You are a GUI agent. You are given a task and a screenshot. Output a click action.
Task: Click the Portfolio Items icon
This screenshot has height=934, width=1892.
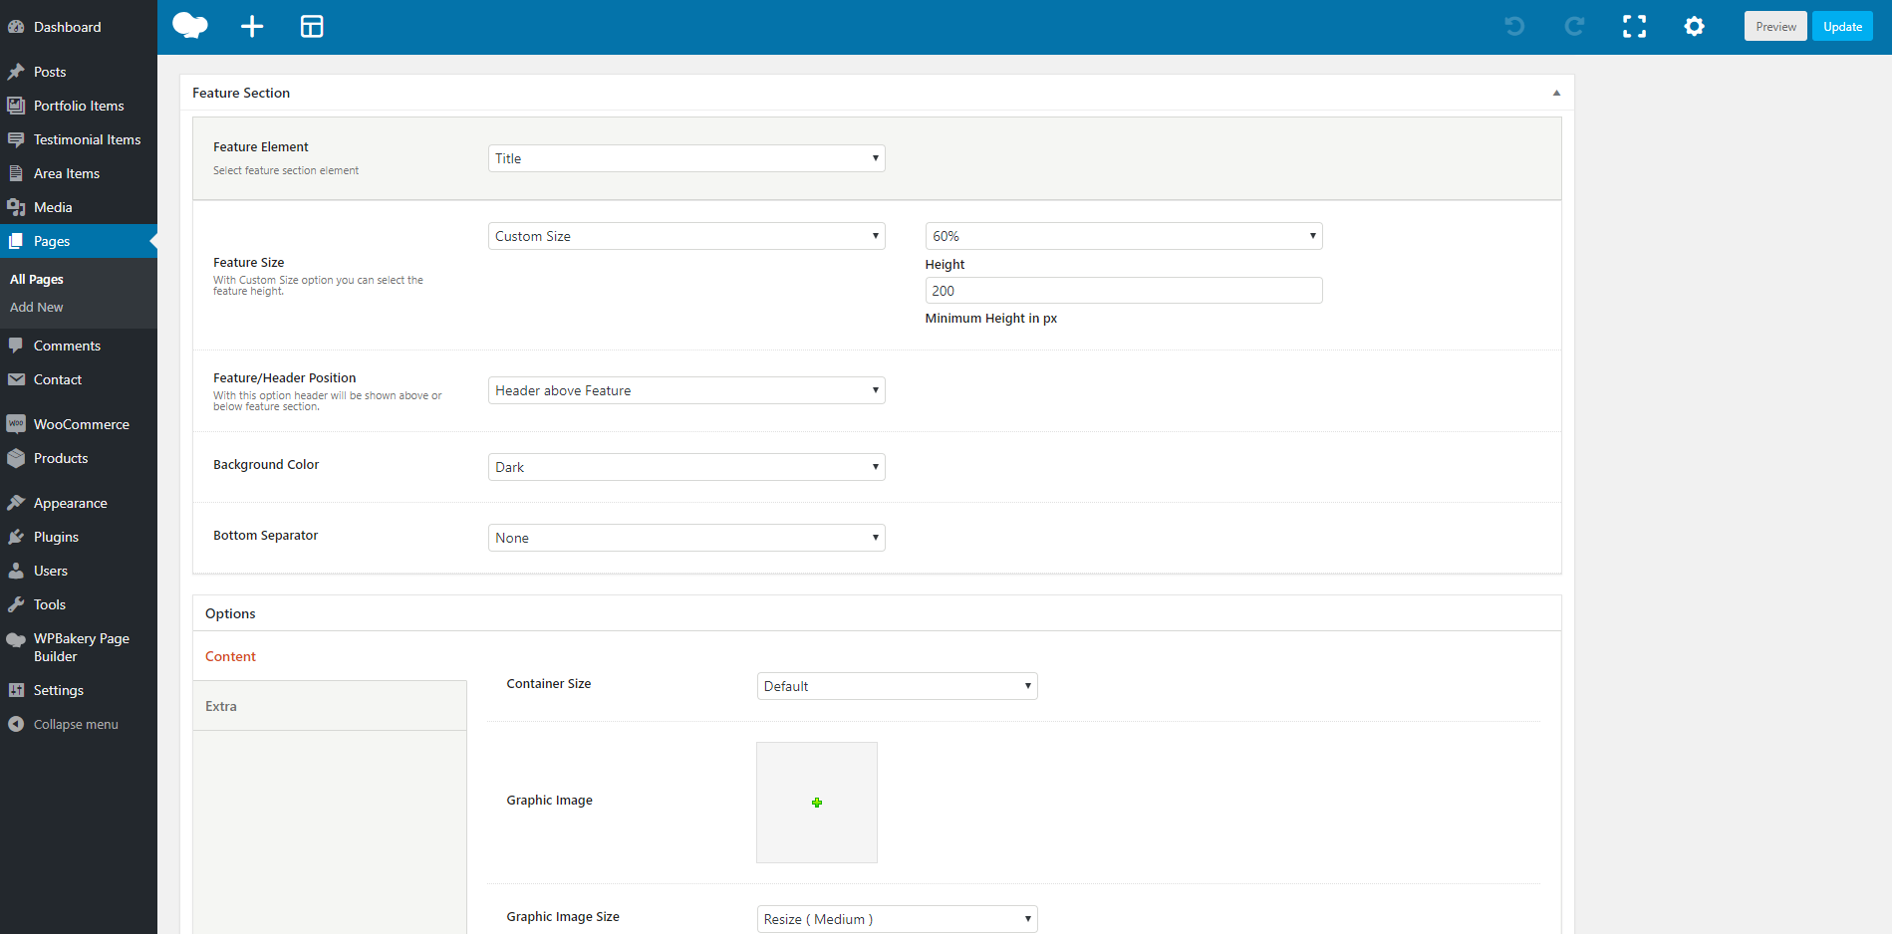click(x=16, y=106)
